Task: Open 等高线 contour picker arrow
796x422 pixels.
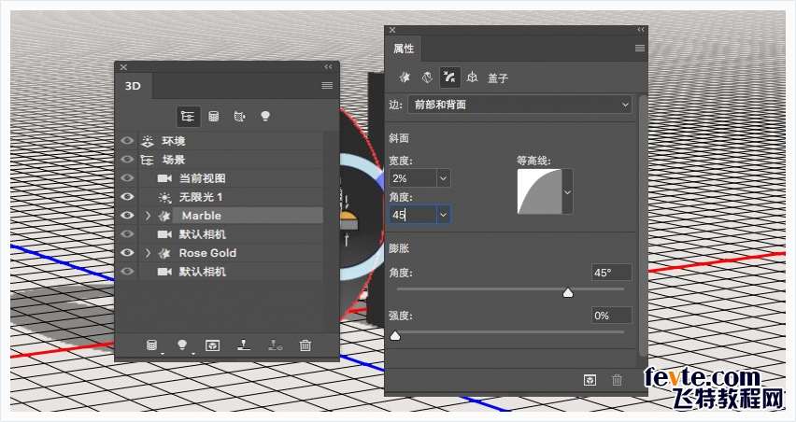Action: click(x=567, y=192)
